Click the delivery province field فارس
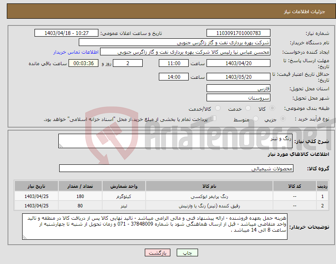Image resolution: width=336 pixels, height=264 pixels. click(238, 88)
